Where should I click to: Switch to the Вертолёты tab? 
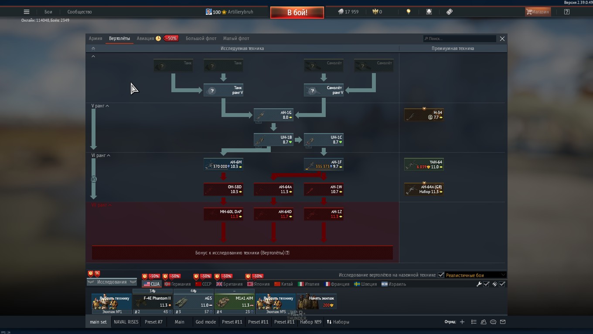point(119,38)
